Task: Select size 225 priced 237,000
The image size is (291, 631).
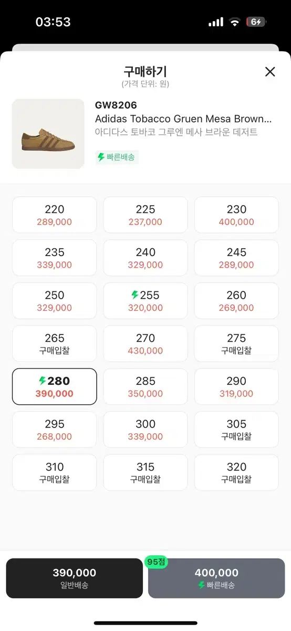Action: 145,215
